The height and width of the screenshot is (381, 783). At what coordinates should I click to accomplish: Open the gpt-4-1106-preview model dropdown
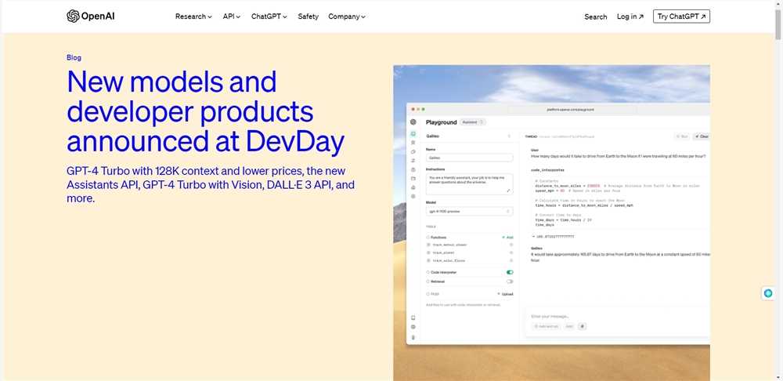(x=469, y=212)
